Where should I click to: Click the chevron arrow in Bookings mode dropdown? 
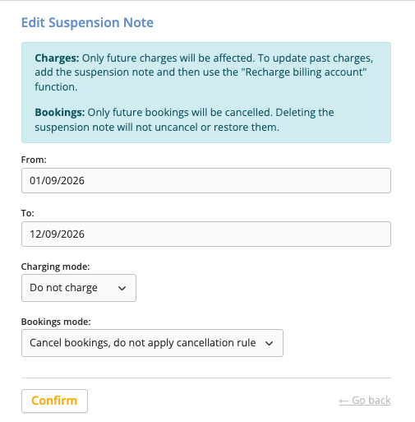269,343
